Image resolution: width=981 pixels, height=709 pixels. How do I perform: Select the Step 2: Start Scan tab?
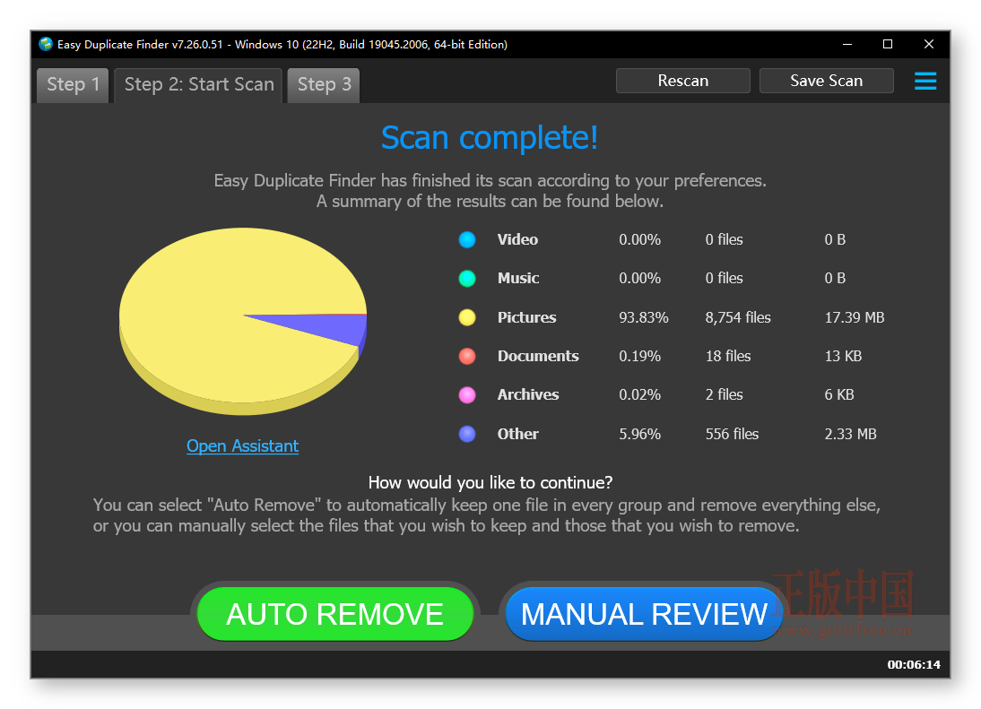[199, 84]
